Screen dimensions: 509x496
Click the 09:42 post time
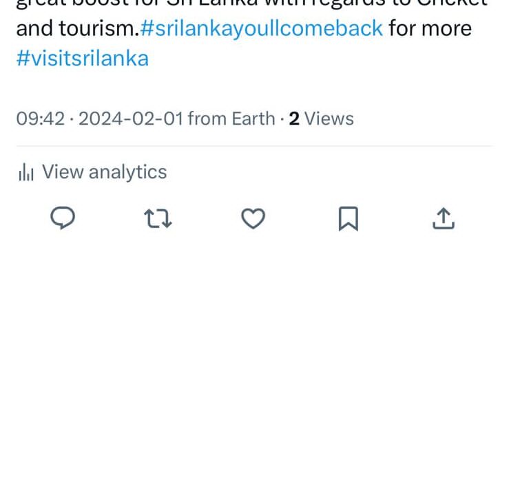coord(40,118)
